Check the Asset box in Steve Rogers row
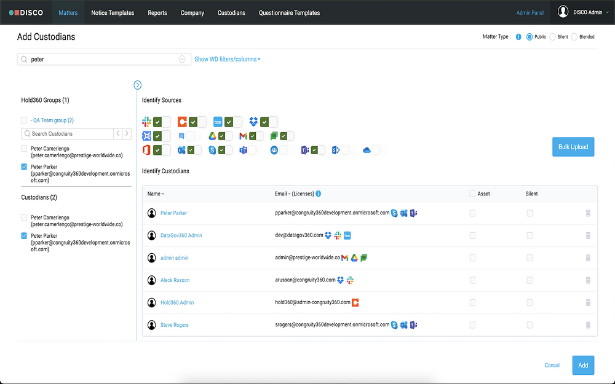This screenshot has width=615, height=384. coord(472,325)
